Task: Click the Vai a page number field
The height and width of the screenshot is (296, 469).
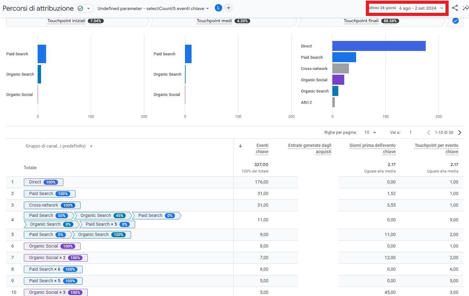Action: pyautogui.click(x=410, y=133)
